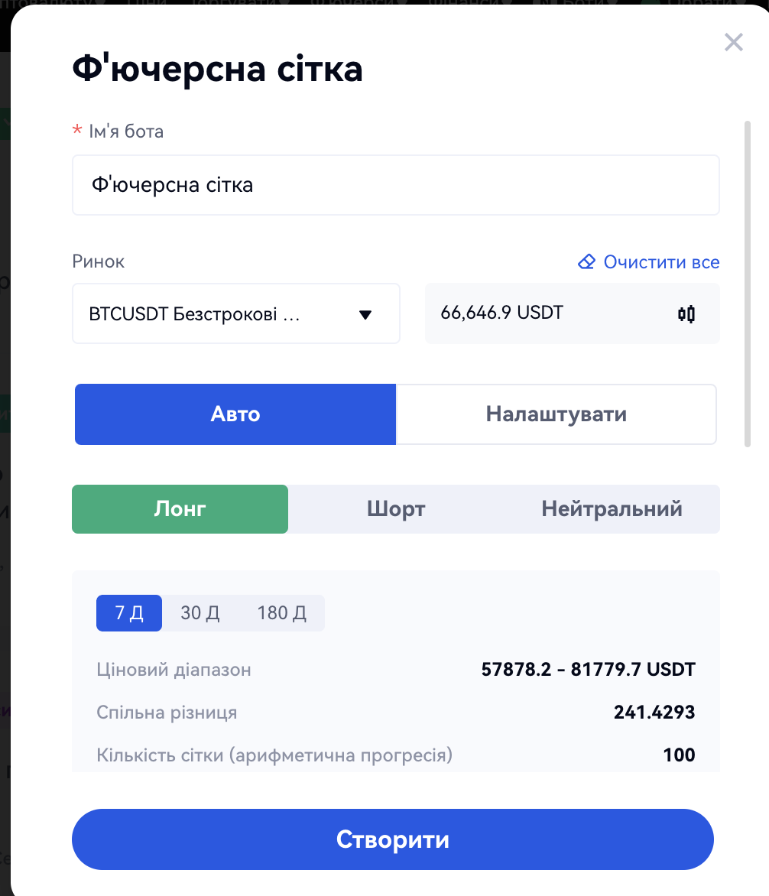
Task: Select the Шорт direction
Action: click(396, 509)
